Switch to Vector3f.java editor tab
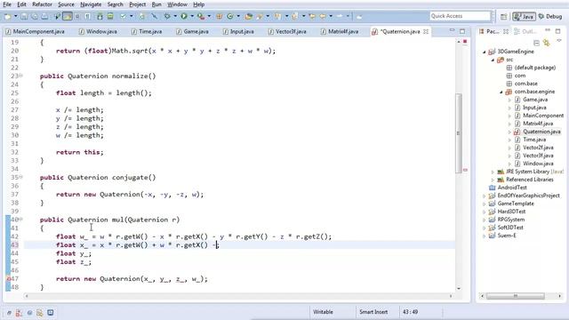Screen dimensions: 569x320 [x=287, y=32]
